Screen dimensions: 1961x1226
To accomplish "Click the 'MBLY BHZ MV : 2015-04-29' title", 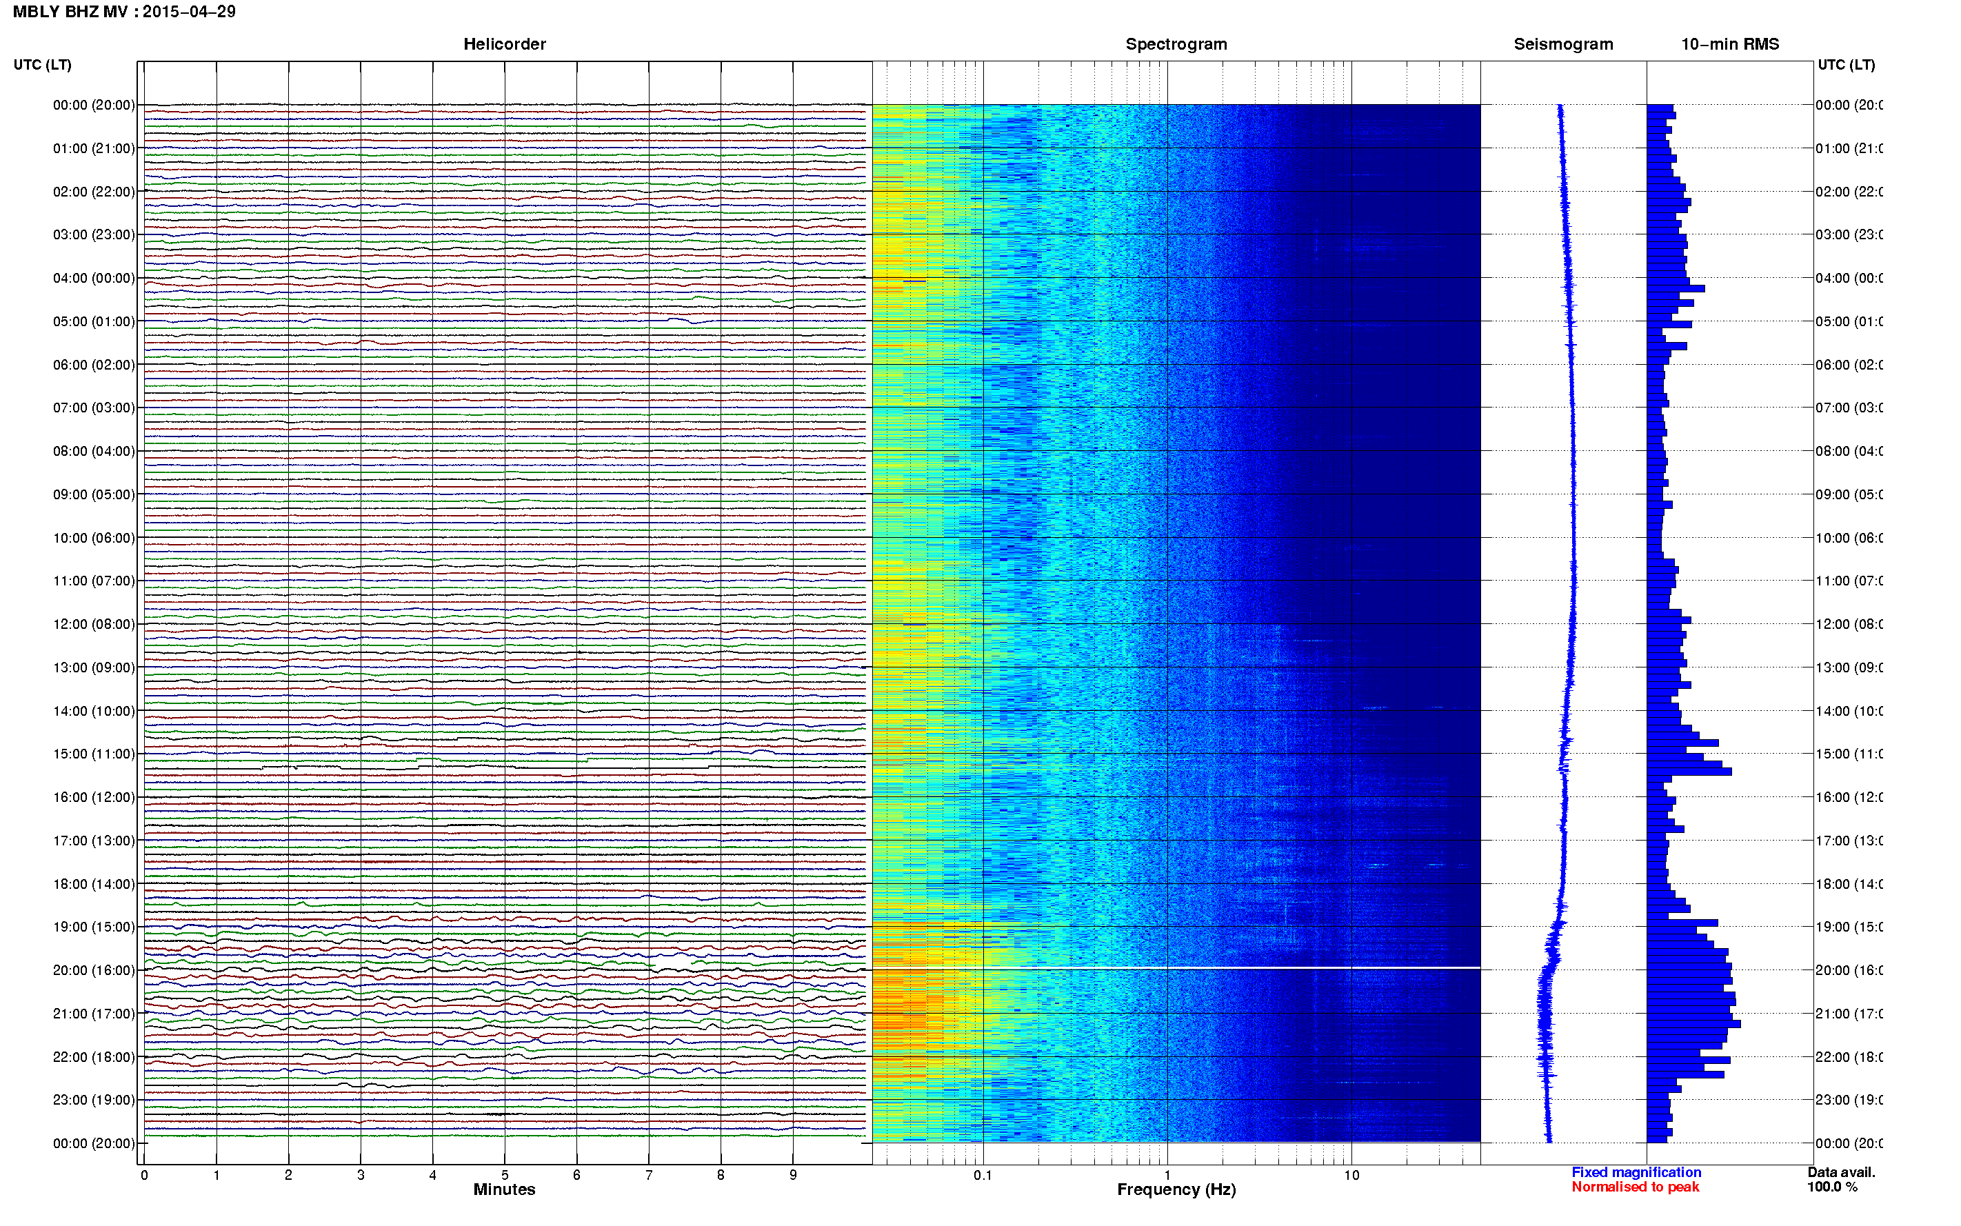I will click(124, 11).
